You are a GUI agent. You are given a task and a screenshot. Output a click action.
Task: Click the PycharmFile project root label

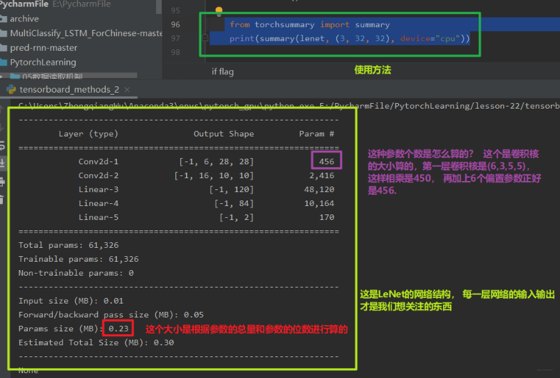24,4
